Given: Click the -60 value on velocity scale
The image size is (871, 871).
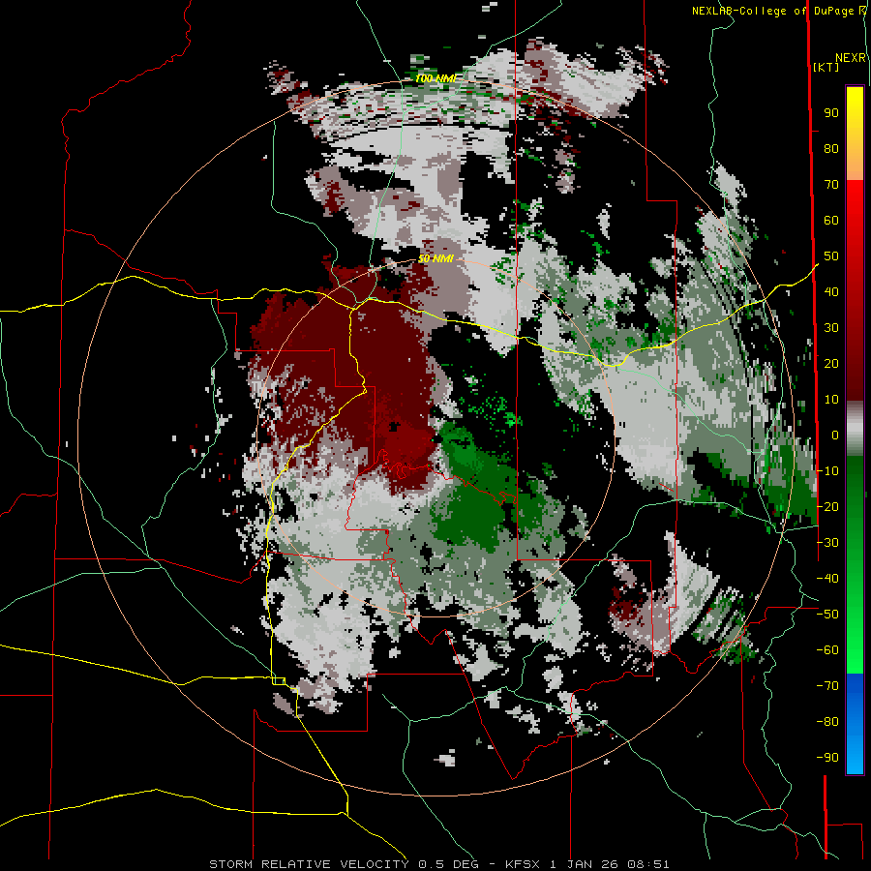Looking at the screenshot, I should [x=827, y=650].
